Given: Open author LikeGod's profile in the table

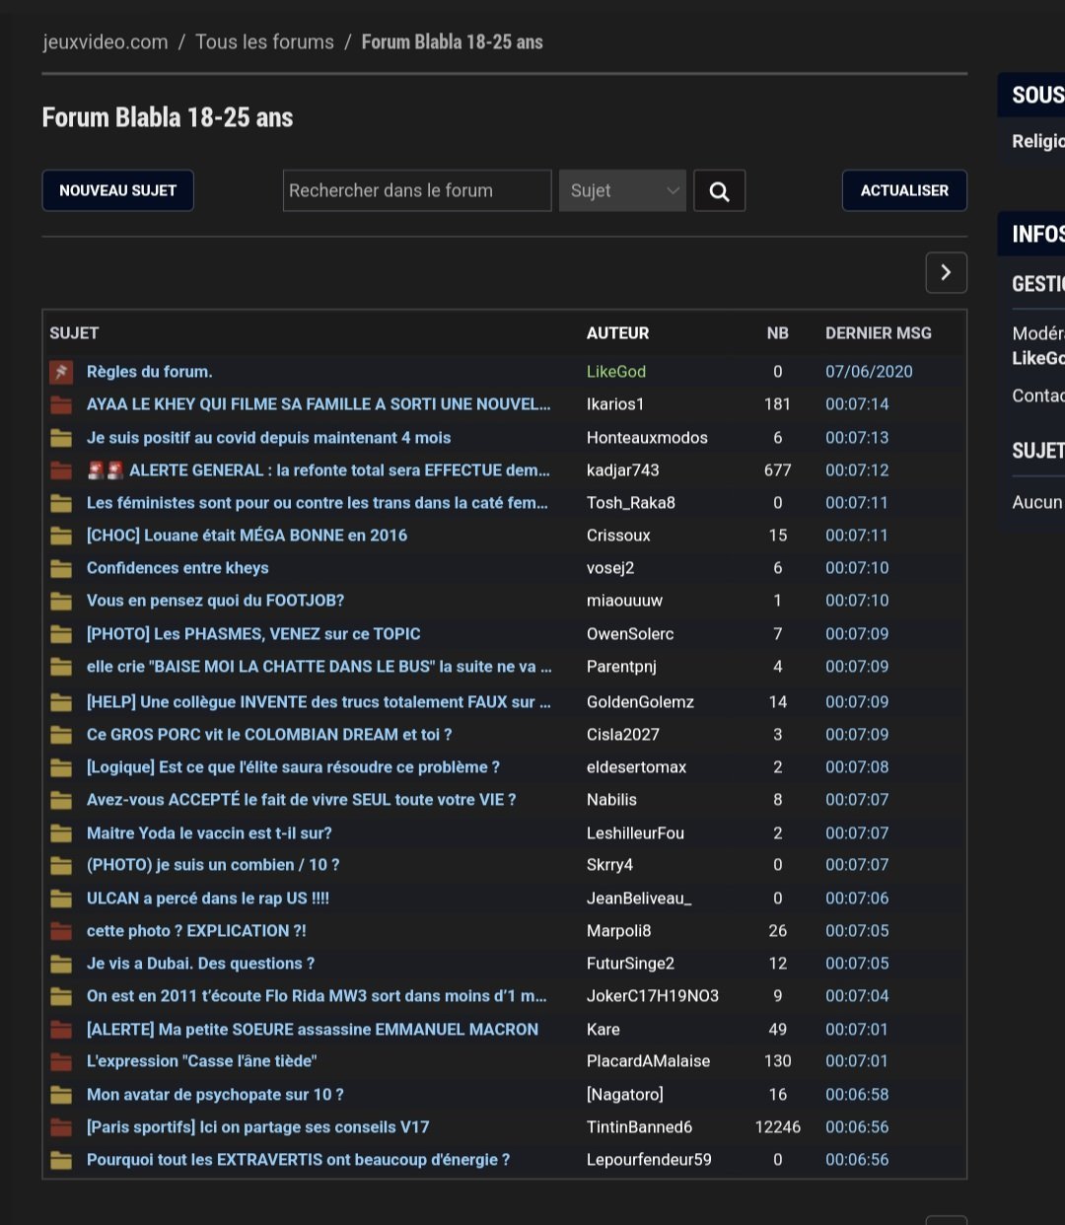Looking at the screenshot, I should tap(616, 372).
